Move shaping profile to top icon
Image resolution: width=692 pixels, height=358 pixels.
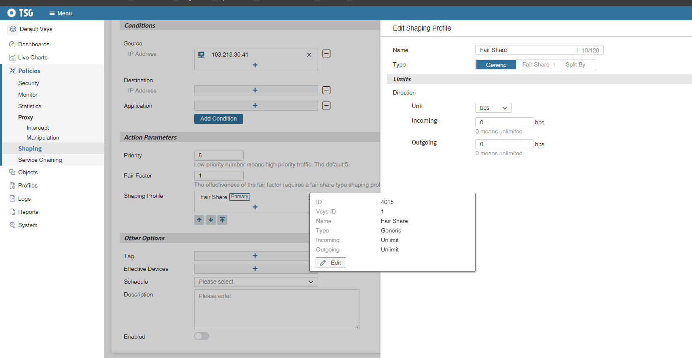(222, 220)
